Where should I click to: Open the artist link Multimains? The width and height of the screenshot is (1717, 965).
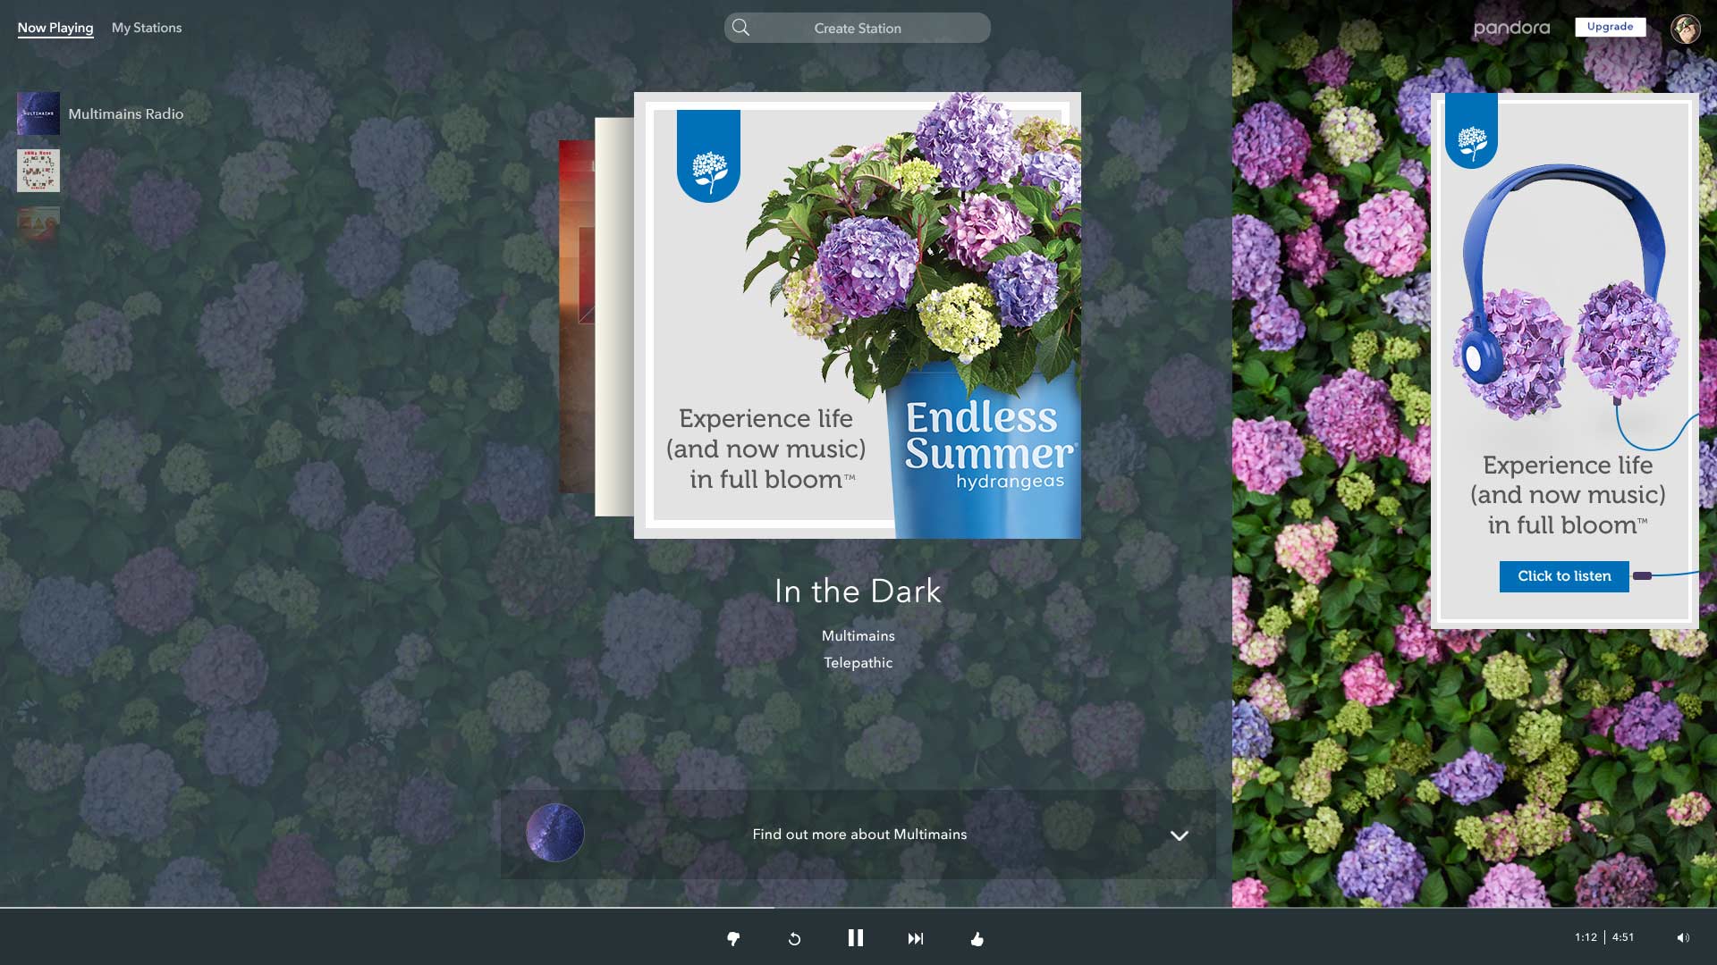pos(858,636)
